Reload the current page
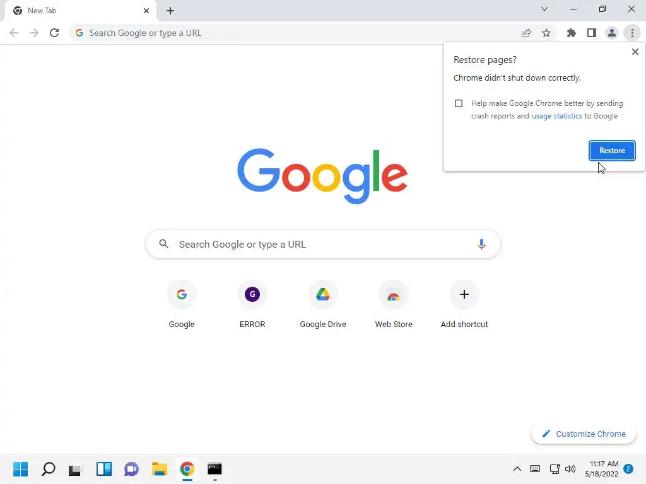This screenshot has width=646, height=484. tap(54, 33)
